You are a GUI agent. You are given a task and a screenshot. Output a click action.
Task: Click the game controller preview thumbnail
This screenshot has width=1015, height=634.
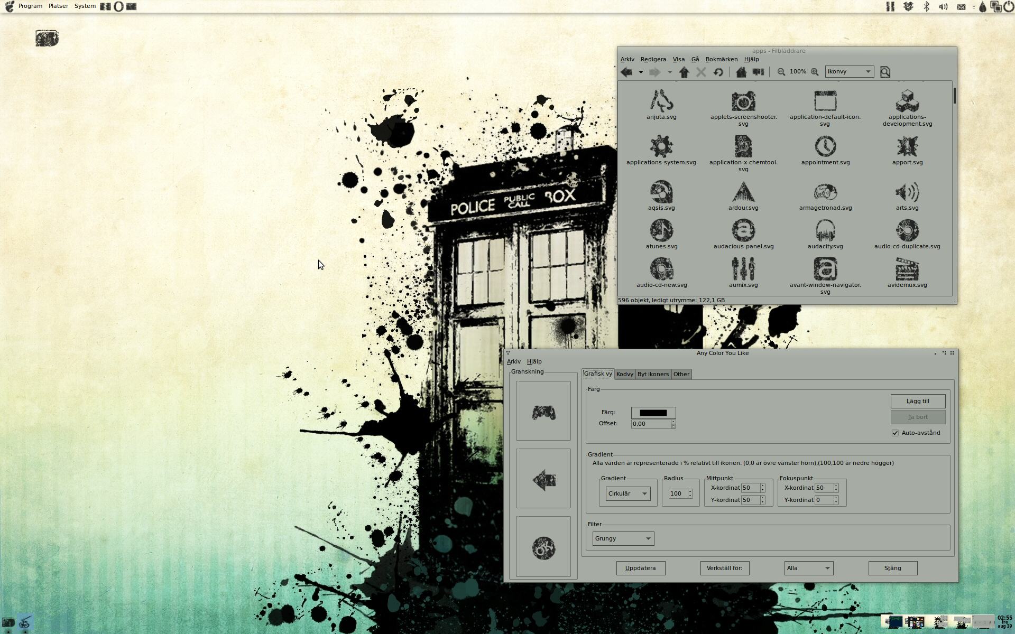pyautogui.click(x=543, y=411)
